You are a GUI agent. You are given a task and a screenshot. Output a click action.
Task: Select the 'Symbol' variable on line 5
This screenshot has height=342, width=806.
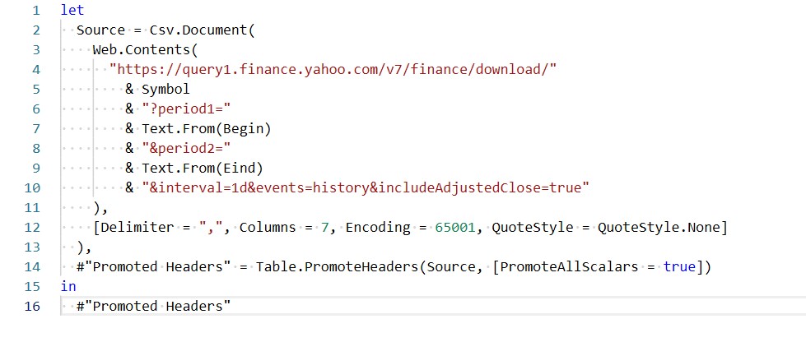point(165,89)
